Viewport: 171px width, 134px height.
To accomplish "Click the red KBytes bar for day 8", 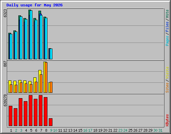I will click(x=46, y=112).
